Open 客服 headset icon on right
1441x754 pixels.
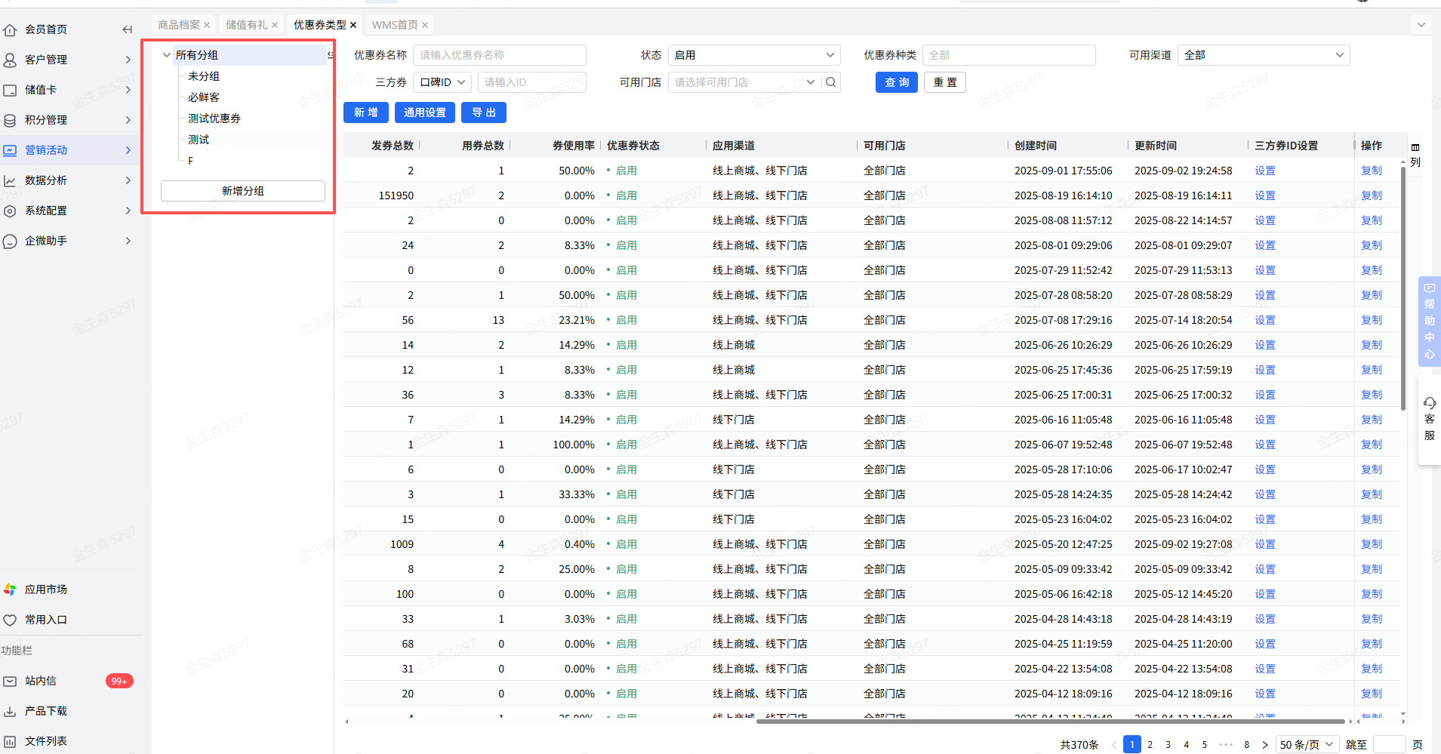(1430, 403)
